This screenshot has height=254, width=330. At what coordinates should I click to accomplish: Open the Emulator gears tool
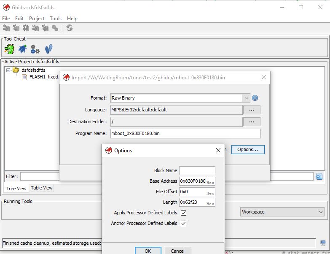pyautogui.click(x=35, y=49)
